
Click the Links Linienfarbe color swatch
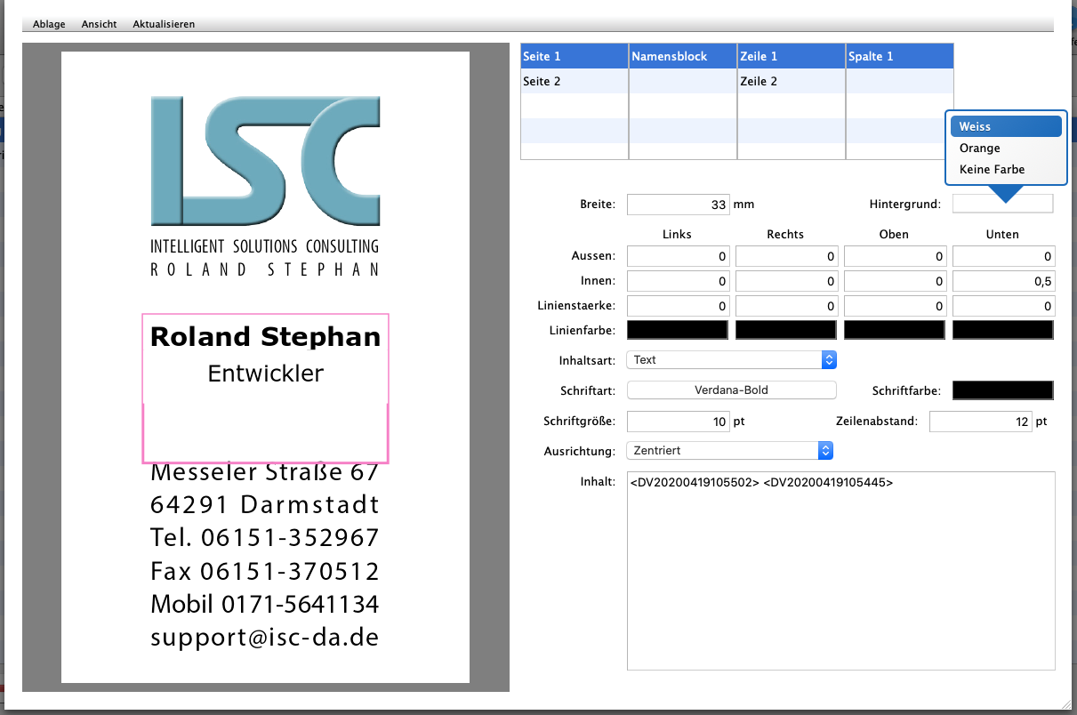[x=678, y=330]
